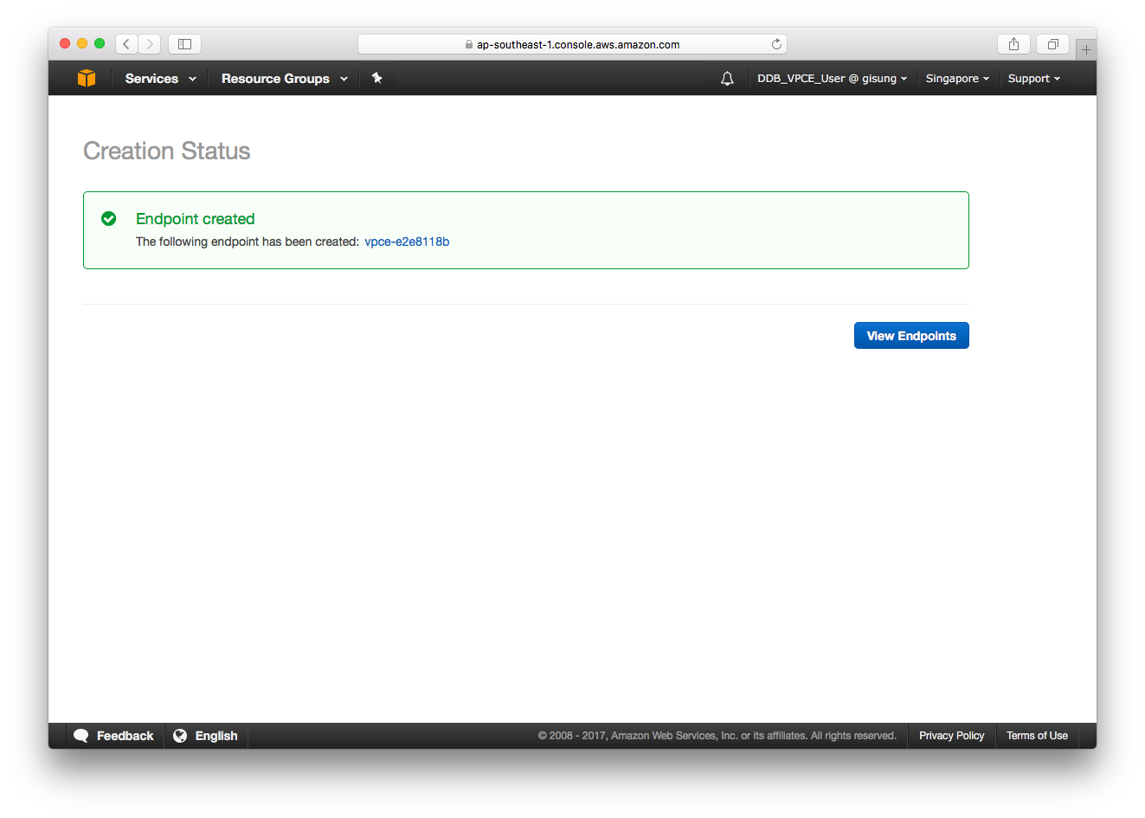Click the globe language icon

[180, 736]
